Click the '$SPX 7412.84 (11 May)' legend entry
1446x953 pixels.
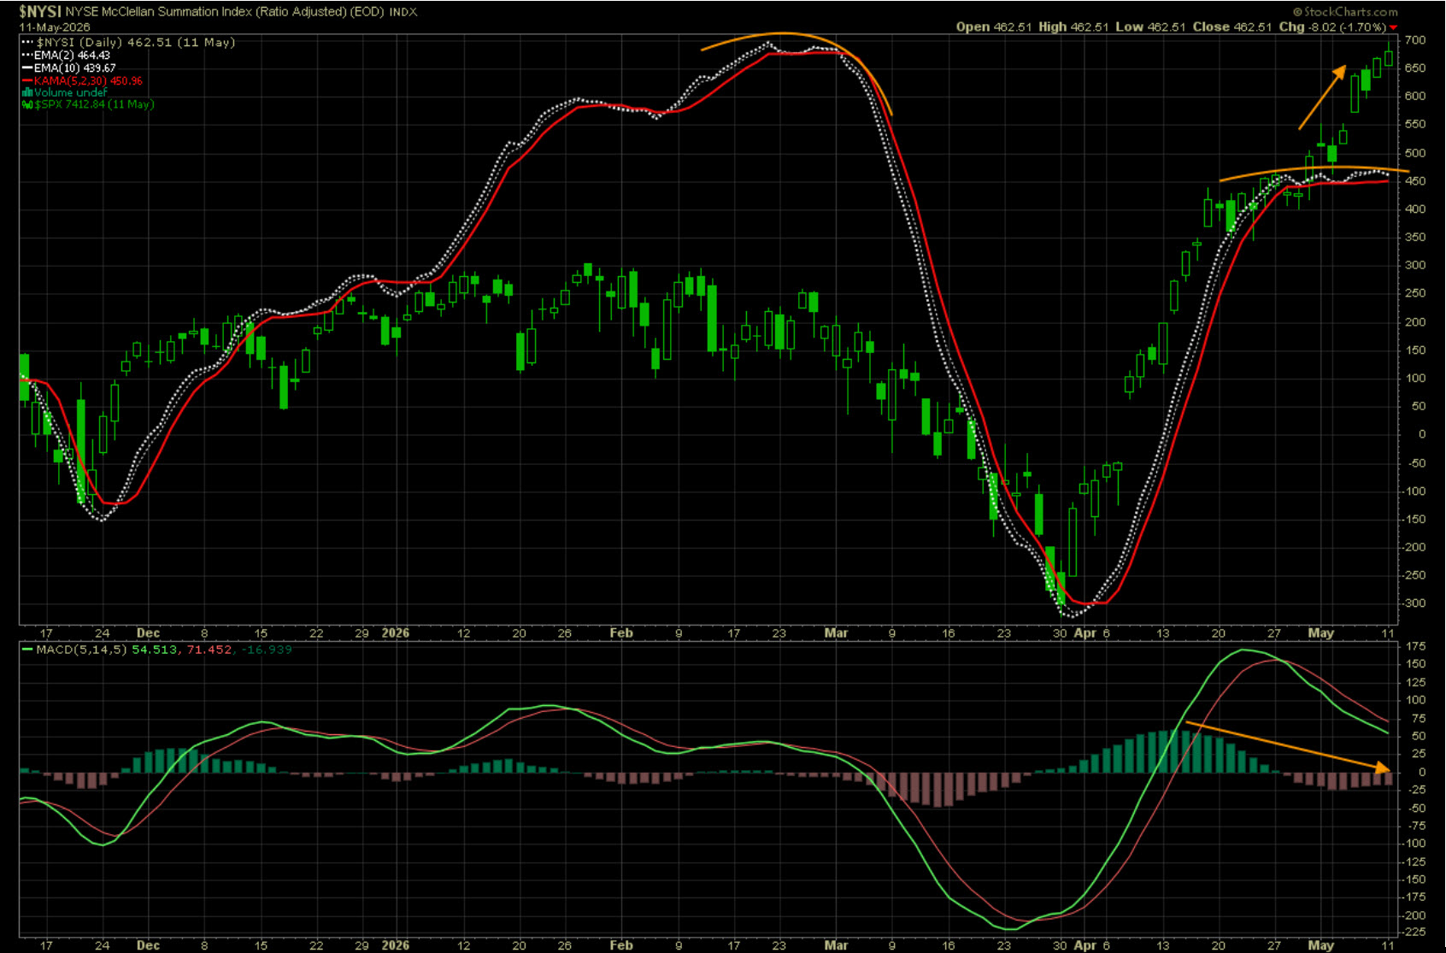coord(88,104)
